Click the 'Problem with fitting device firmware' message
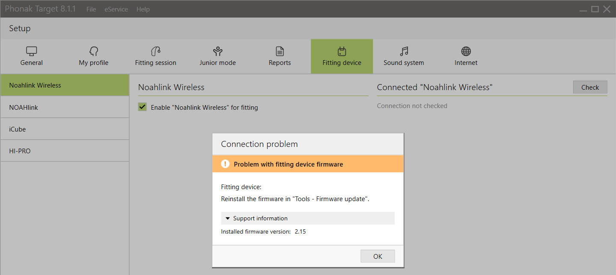 tap(289, 164)
